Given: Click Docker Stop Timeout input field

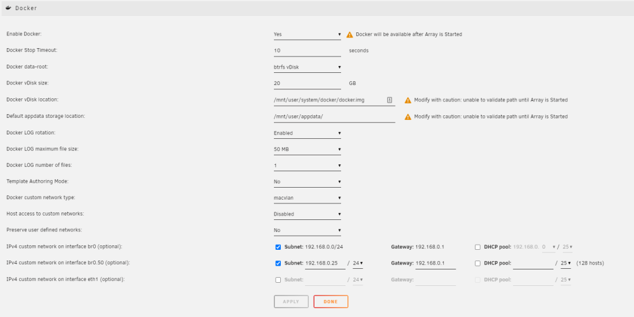Looking at the screenshot, I should point(307,51).
